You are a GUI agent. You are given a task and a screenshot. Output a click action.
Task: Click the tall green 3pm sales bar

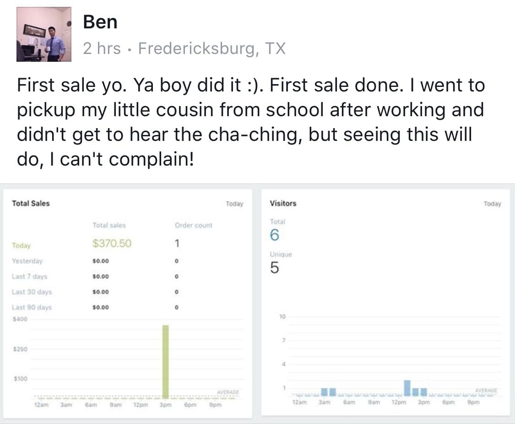click(166, 361)
